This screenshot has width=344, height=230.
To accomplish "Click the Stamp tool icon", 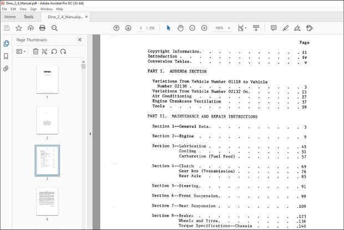I will pyautogui.click(x=310, y=28).
